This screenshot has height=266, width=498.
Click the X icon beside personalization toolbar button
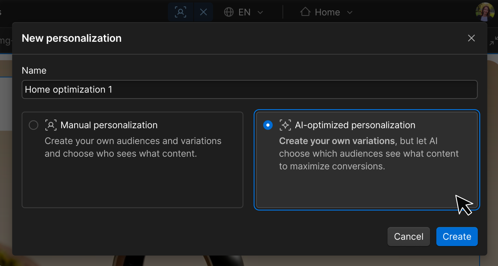point(204,12)
